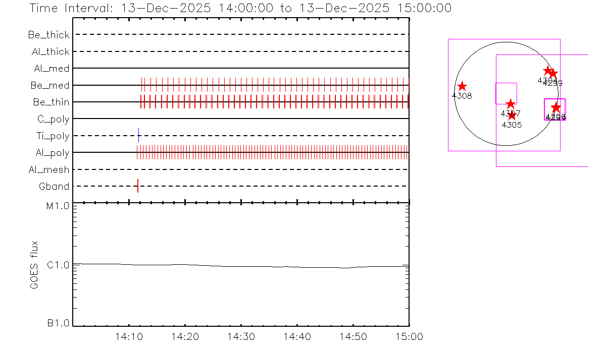Screen dimensions: 606x353
Task: Click the red star above label 4307
Action: [510, 104]
